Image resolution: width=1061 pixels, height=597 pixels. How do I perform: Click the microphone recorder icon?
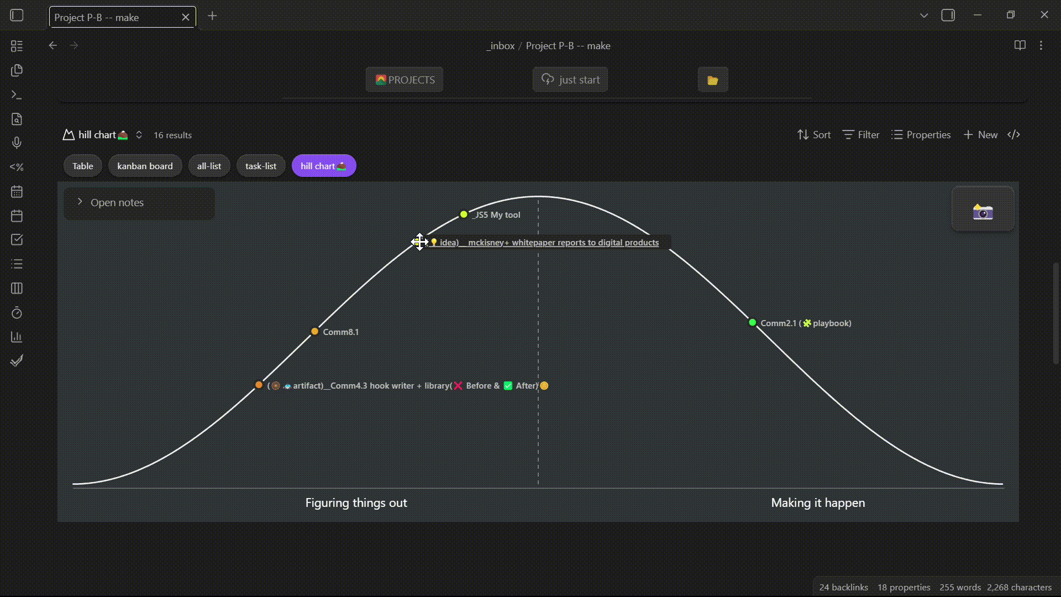click(x=17, y=143)
